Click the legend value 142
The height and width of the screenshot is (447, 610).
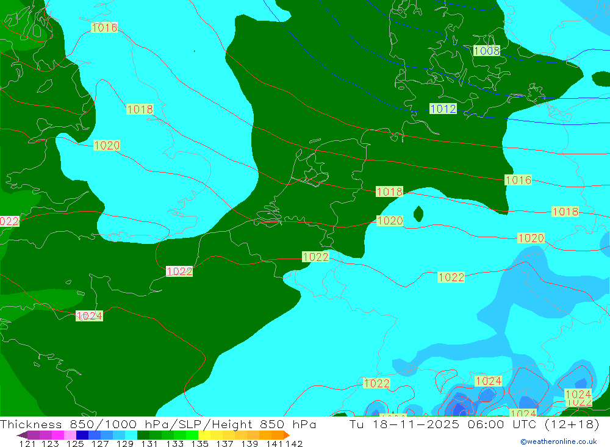click(294, 443)
